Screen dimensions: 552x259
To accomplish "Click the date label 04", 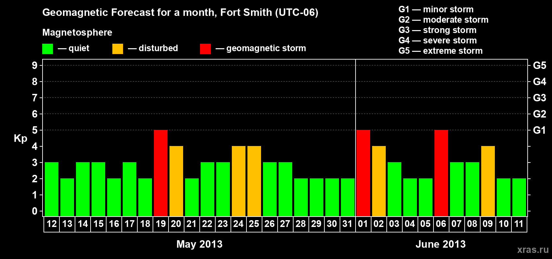I will point(410,224).
